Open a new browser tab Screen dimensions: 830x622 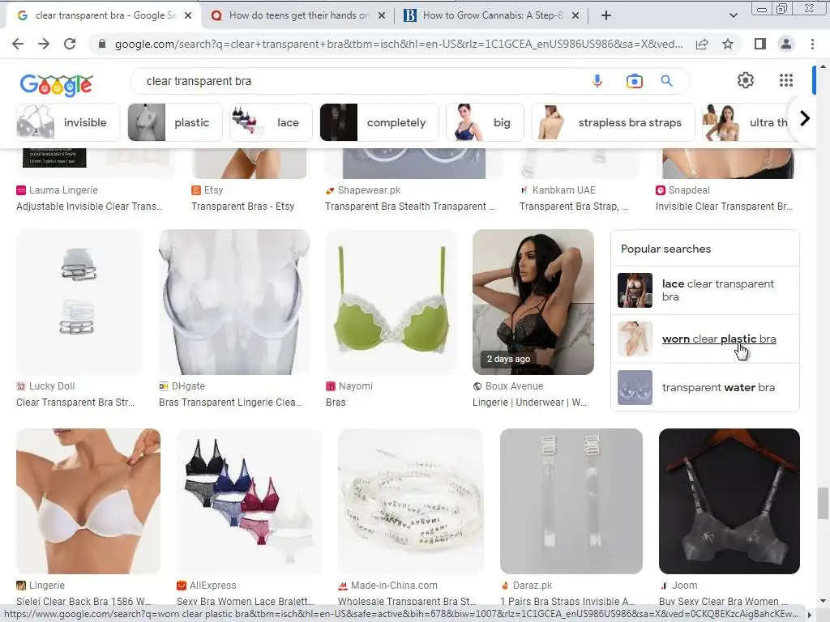(x=606, y=15)
